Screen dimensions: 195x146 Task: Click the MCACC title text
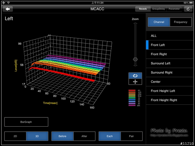click(97, 9)
